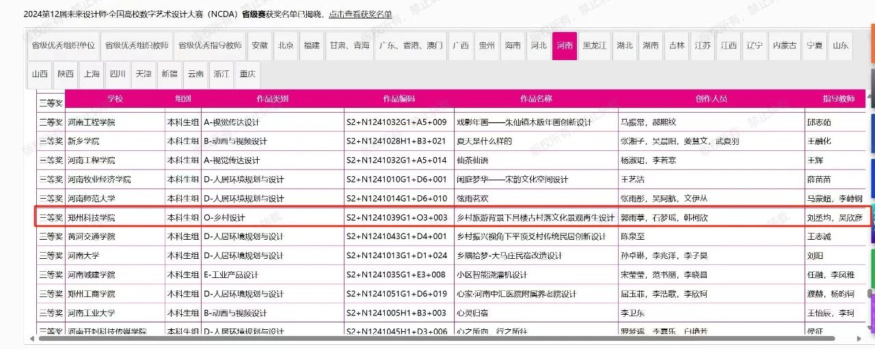
Task: Click the 新乡学院 school cell
Action: 115,141
